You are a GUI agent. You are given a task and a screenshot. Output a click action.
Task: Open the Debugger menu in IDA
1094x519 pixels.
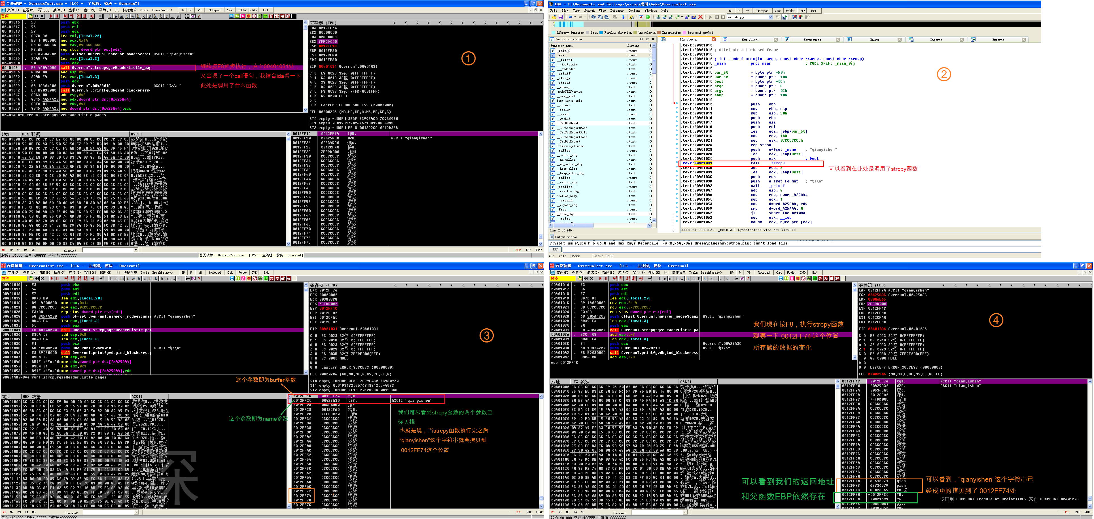click(x=617, y=10)
